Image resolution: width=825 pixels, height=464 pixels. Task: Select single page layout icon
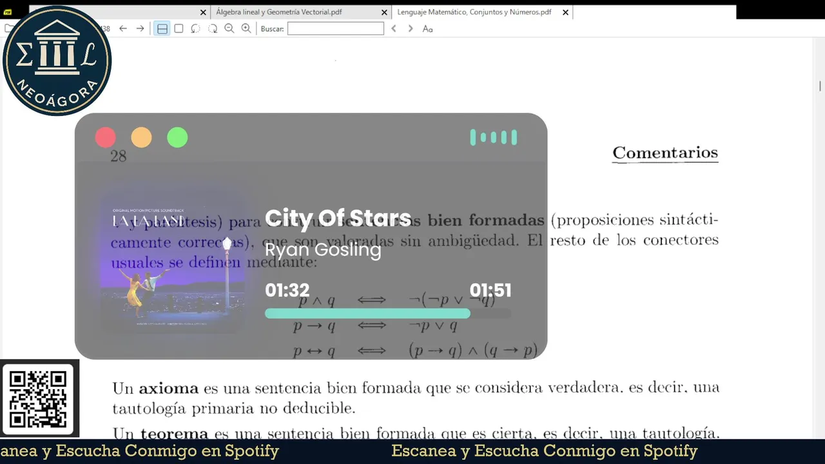pyautogui.click(x=179, y=28)
